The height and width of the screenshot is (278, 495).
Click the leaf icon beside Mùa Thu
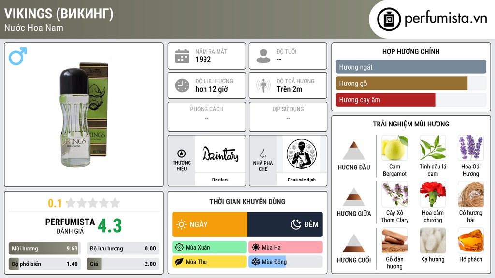point(179,262)
